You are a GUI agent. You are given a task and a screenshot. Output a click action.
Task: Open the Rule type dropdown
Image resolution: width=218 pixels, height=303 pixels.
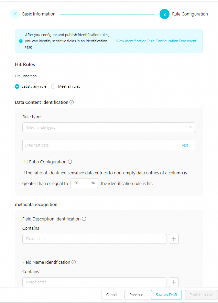(x=109, y=127)
